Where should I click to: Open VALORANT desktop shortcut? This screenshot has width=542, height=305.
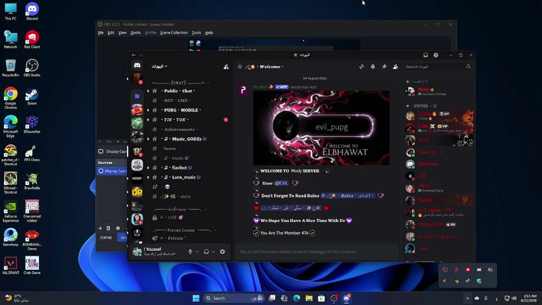pyautogui.click(x=11, y=266)
